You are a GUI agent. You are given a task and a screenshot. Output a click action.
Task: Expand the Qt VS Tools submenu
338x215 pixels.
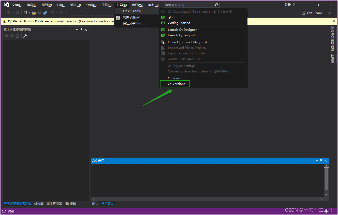(137, 11)
